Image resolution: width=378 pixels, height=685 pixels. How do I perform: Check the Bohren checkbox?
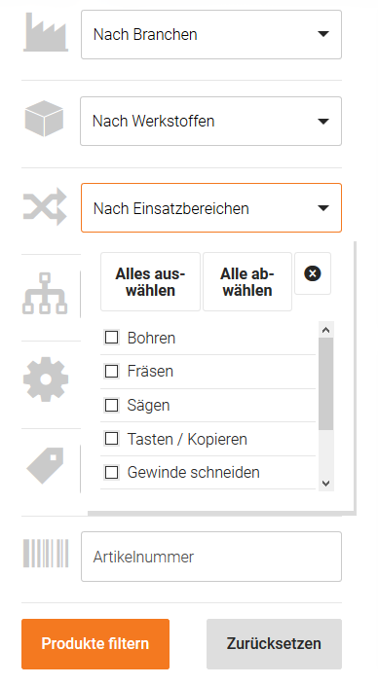click(112, 338)
